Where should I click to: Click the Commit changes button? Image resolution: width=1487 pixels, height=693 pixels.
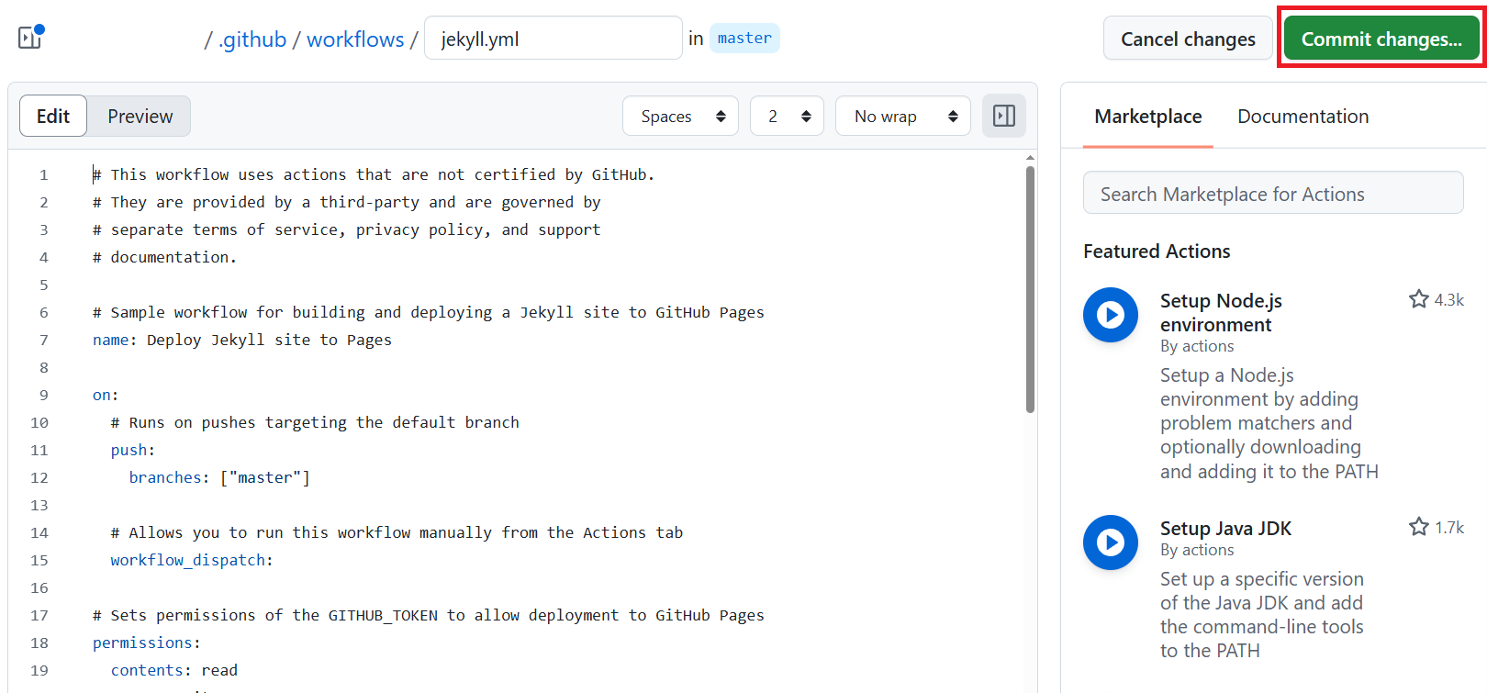1381,39
